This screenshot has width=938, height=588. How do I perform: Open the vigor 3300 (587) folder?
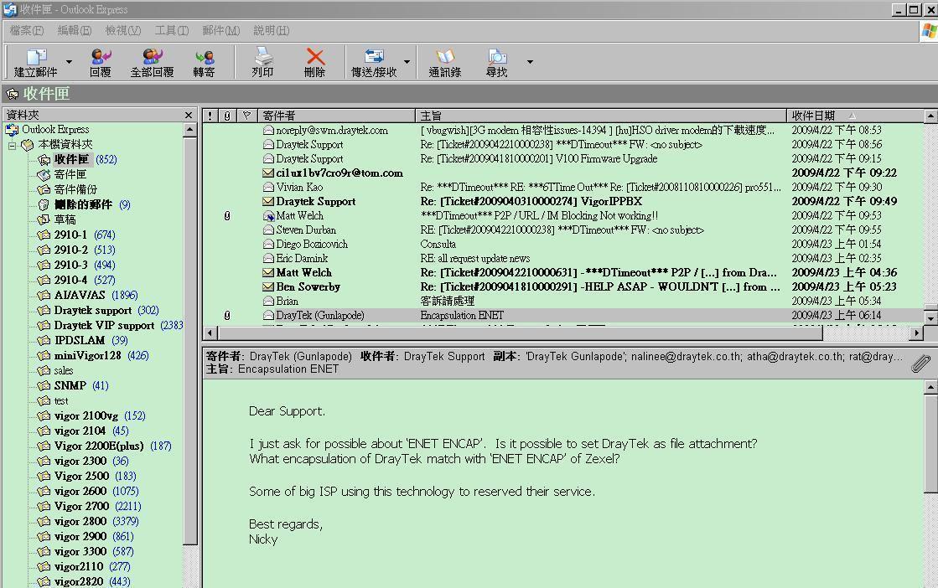tap(86, 551)
